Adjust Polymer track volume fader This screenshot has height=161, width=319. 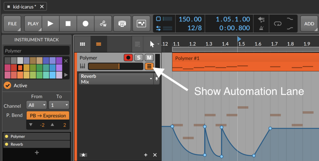pos(116,66)
